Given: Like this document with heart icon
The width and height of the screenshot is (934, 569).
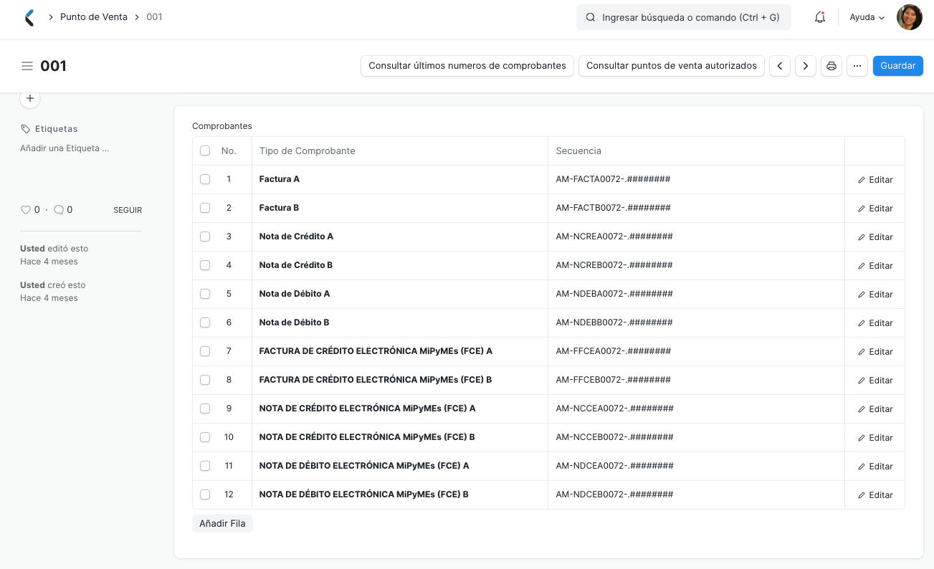Looking at the screenshot, I should pyautogui.click(x=26, y=210).
